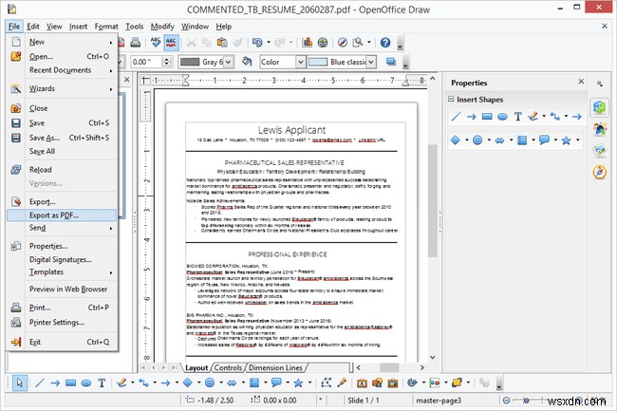617x411 pixels.
Task: Click the vertical scrollbar down arrow
Action: click(433, 357)
